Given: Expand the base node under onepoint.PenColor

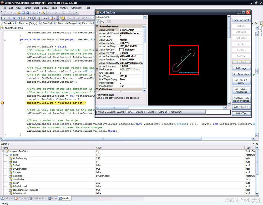Looking at the screenshot, I should pos(7,155).
